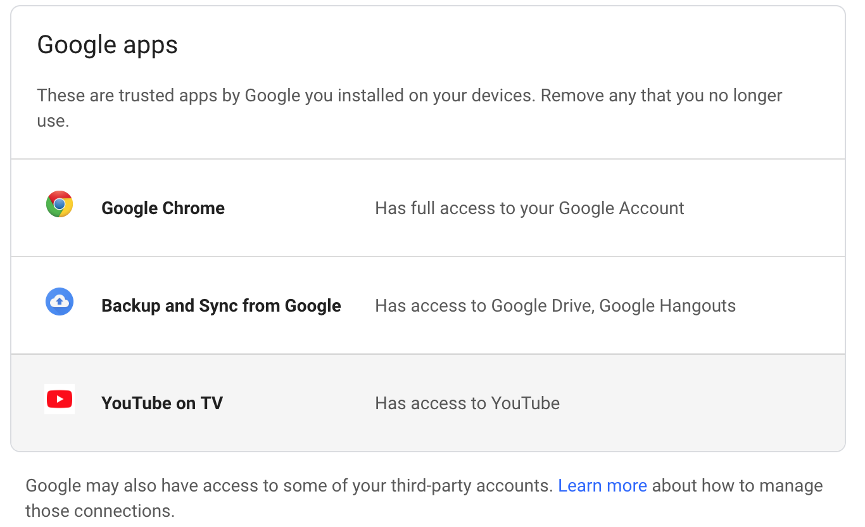
Task: Click the Google apps heading
Action: tap(108, 46)
